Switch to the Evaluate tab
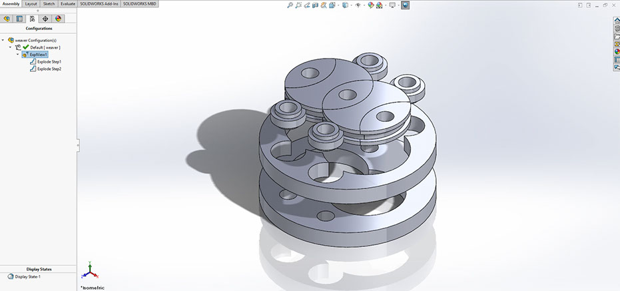The height and width of the screenshot is (291, 620). pos(67,4)
